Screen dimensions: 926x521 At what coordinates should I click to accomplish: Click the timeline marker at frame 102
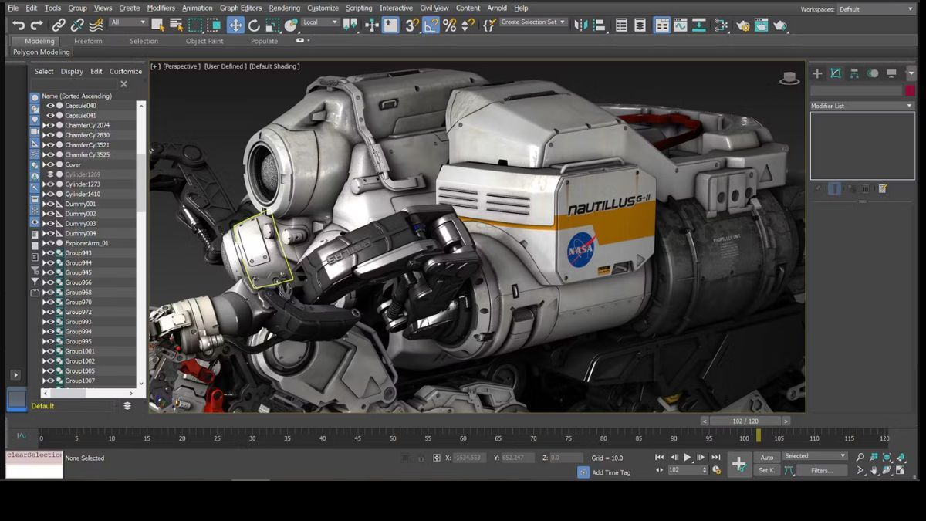(x=759, y=437)
